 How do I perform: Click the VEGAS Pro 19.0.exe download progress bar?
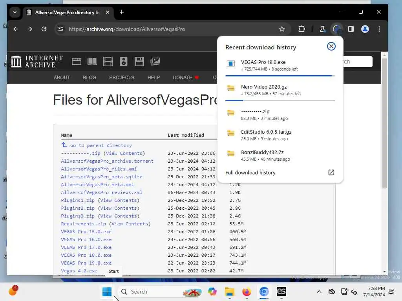(280, 76)
